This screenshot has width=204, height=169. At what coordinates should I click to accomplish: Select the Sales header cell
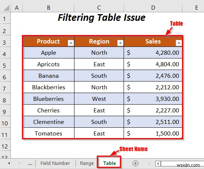[x=153, y=41]
